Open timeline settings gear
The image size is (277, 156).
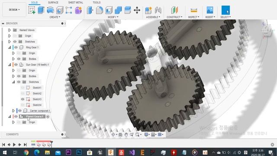(272, 145)
